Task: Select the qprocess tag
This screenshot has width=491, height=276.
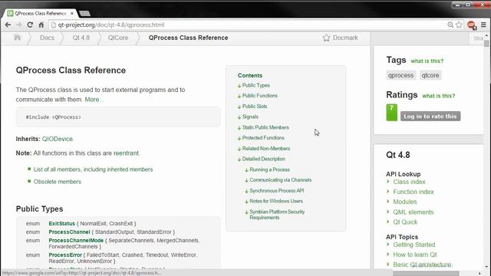Action: (x=400, y=75)
